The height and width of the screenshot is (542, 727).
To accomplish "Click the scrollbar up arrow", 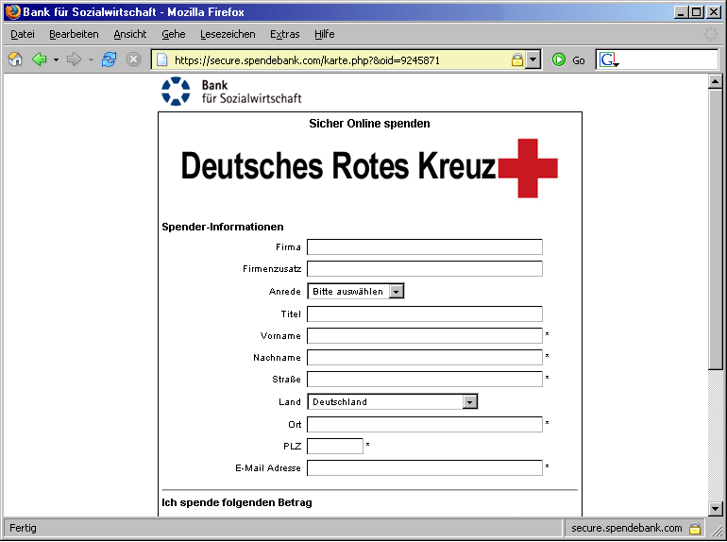I will tap(716, 81).
